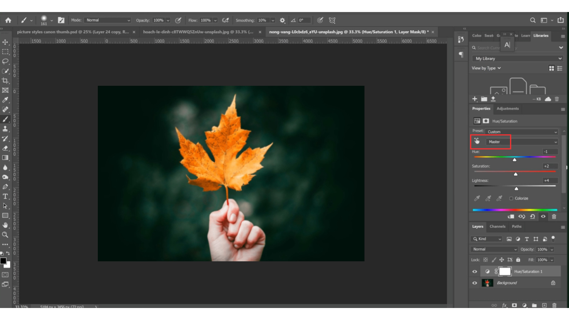Switch library to list view

coord(561,68)
